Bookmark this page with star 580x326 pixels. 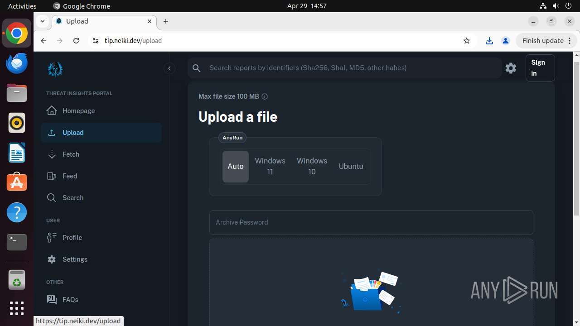point(467,41)
